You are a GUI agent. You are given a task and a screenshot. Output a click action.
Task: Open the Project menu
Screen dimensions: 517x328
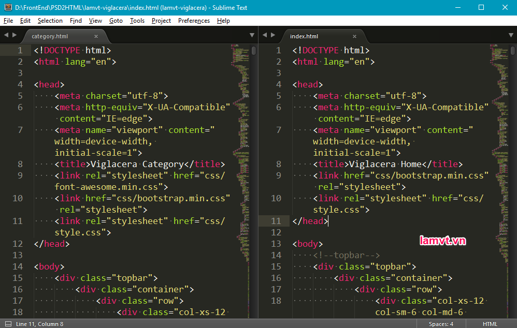pos(161,21)
